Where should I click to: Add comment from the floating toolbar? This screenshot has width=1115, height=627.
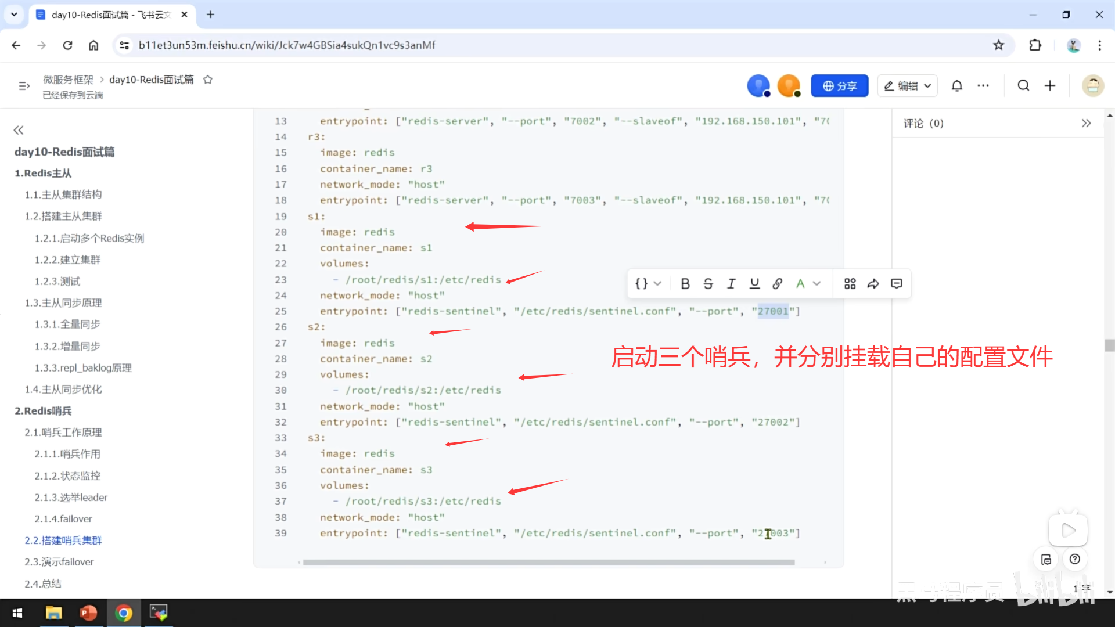[897, 284]
